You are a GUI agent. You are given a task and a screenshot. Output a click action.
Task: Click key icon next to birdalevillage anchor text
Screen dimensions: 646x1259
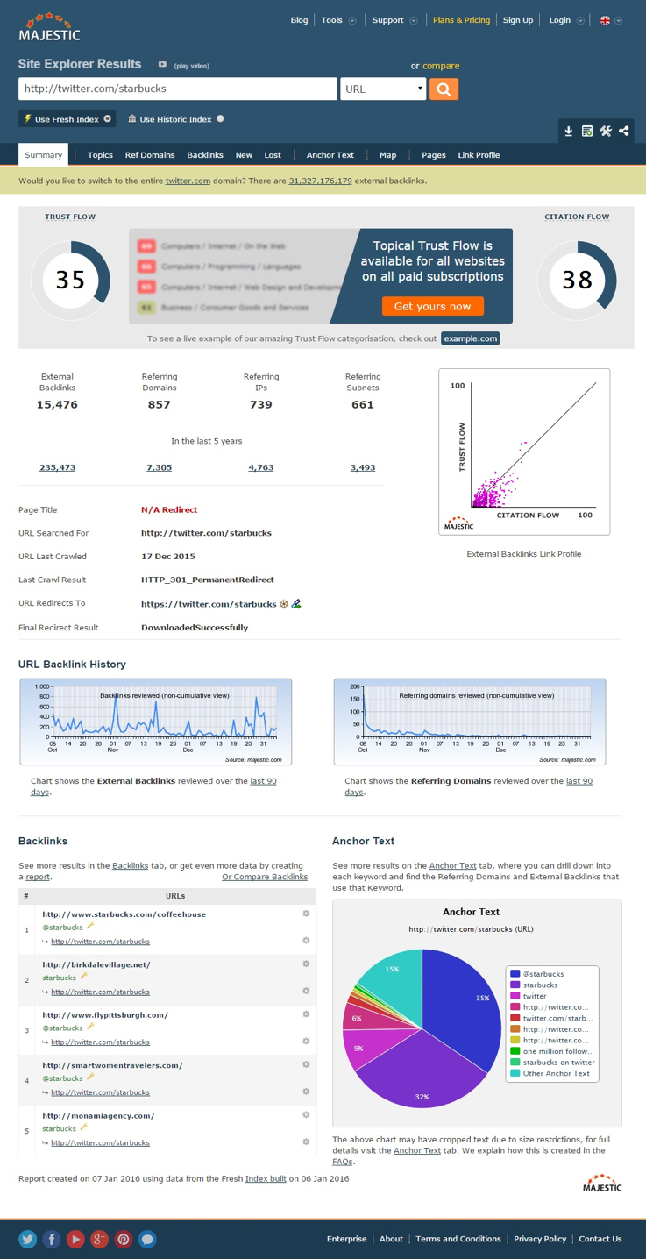coord(84,976)
